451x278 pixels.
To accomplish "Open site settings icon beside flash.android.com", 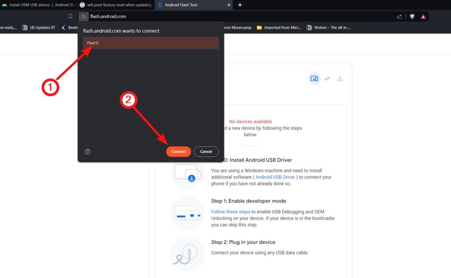I will (x=83, y=16).
